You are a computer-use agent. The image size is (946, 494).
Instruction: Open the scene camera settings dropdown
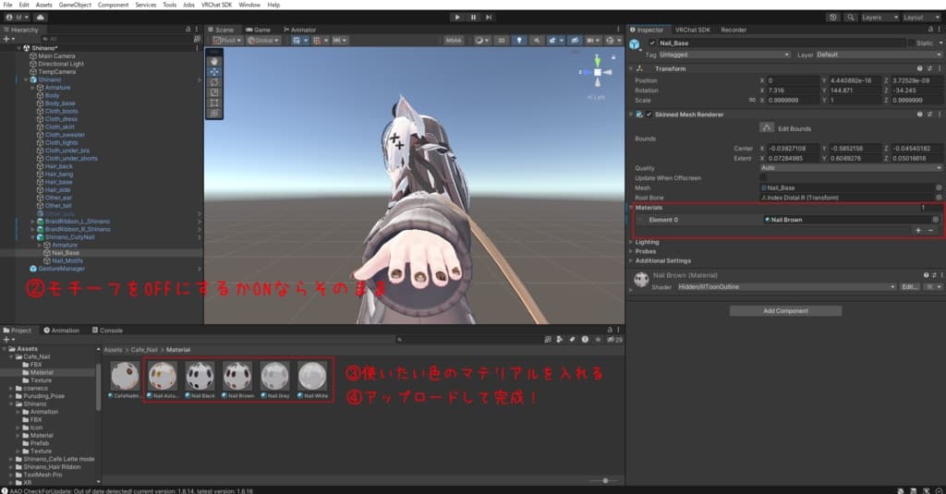593,41
